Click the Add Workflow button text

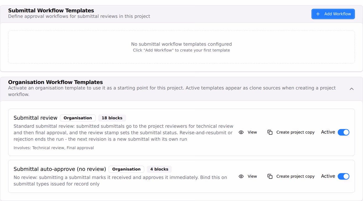click(x=338, y=14)
